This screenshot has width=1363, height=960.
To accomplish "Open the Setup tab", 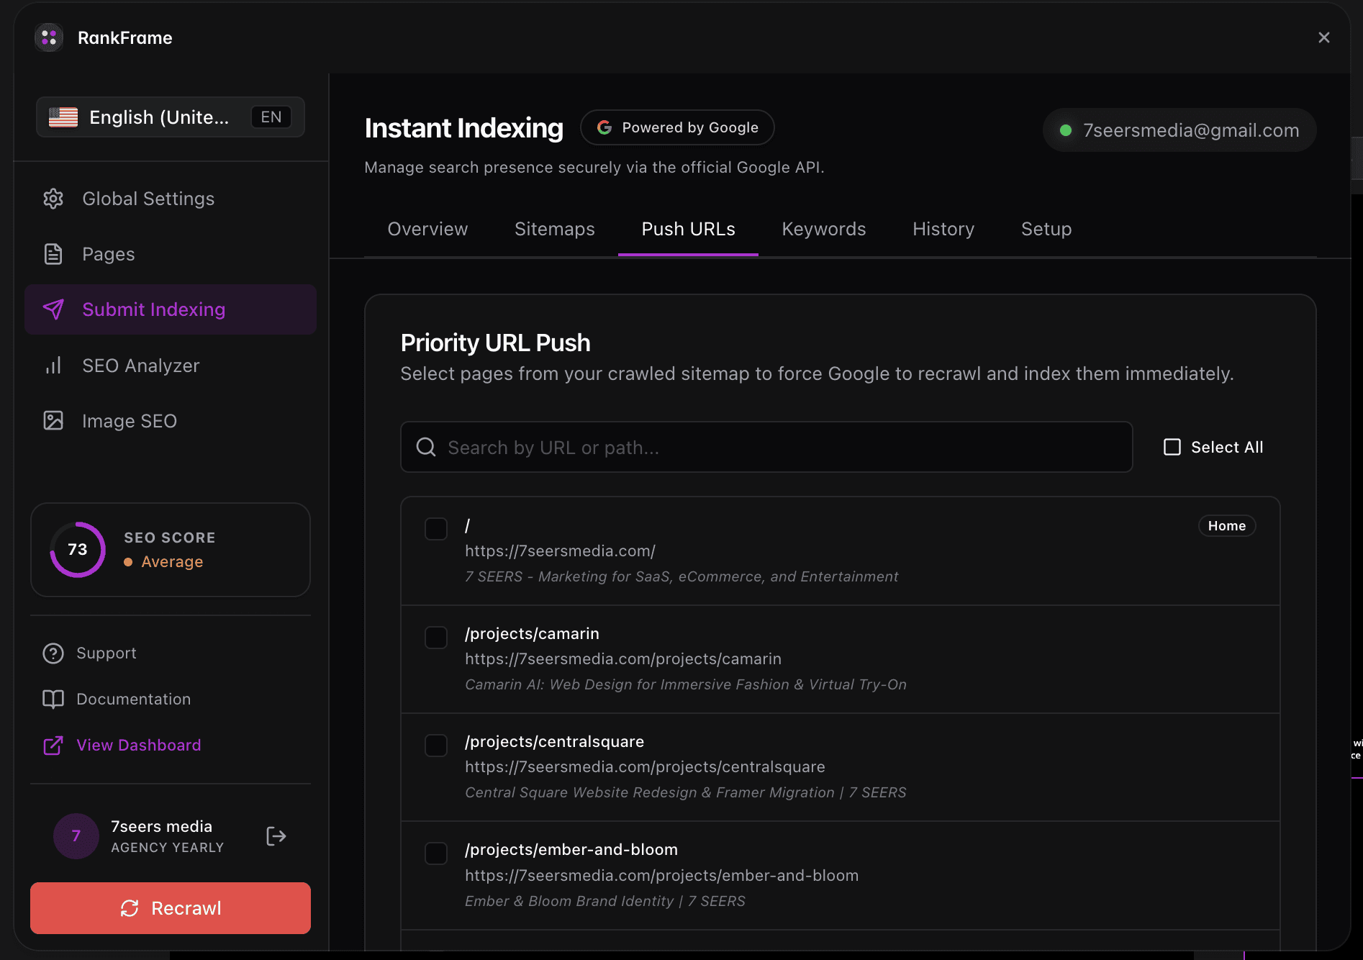I will point(1046,229).
